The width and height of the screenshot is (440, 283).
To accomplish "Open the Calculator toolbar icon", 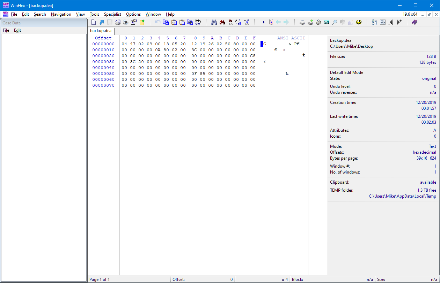I will pos(327,22).
